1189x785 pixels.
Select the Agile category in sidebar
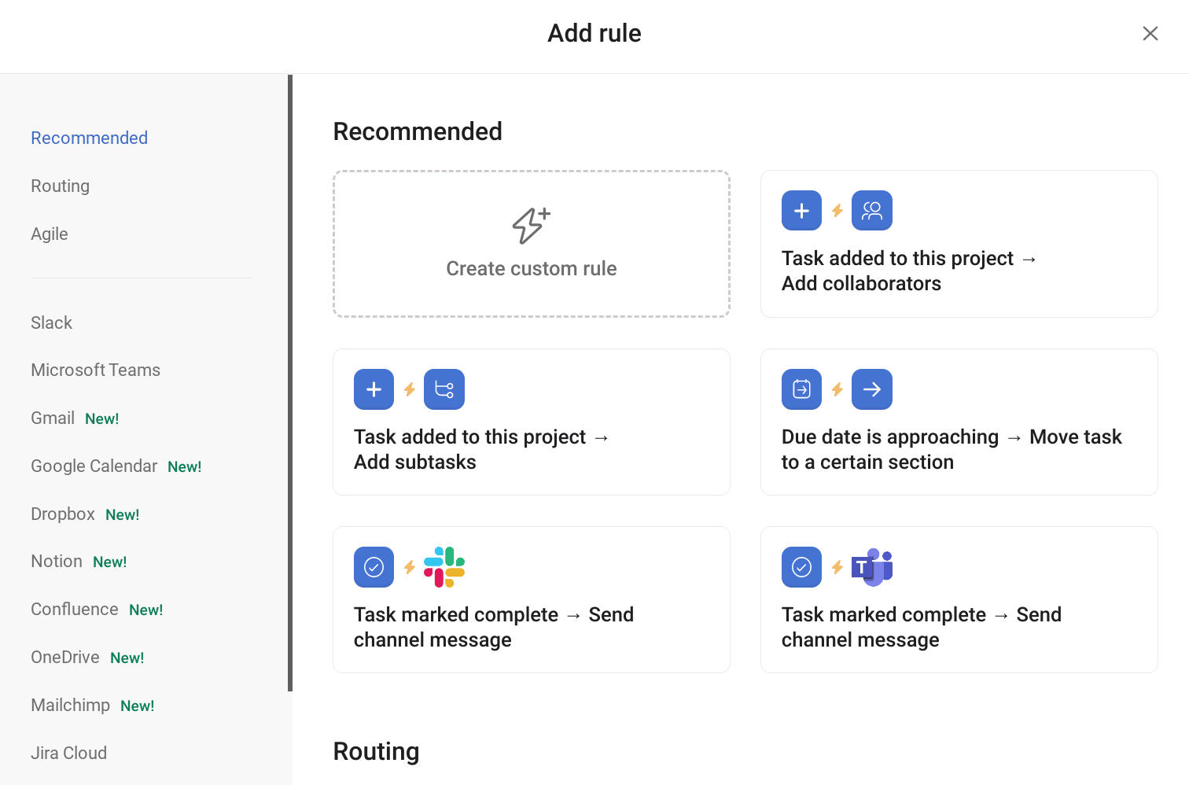pyautogui.click(x=50, y=234)
